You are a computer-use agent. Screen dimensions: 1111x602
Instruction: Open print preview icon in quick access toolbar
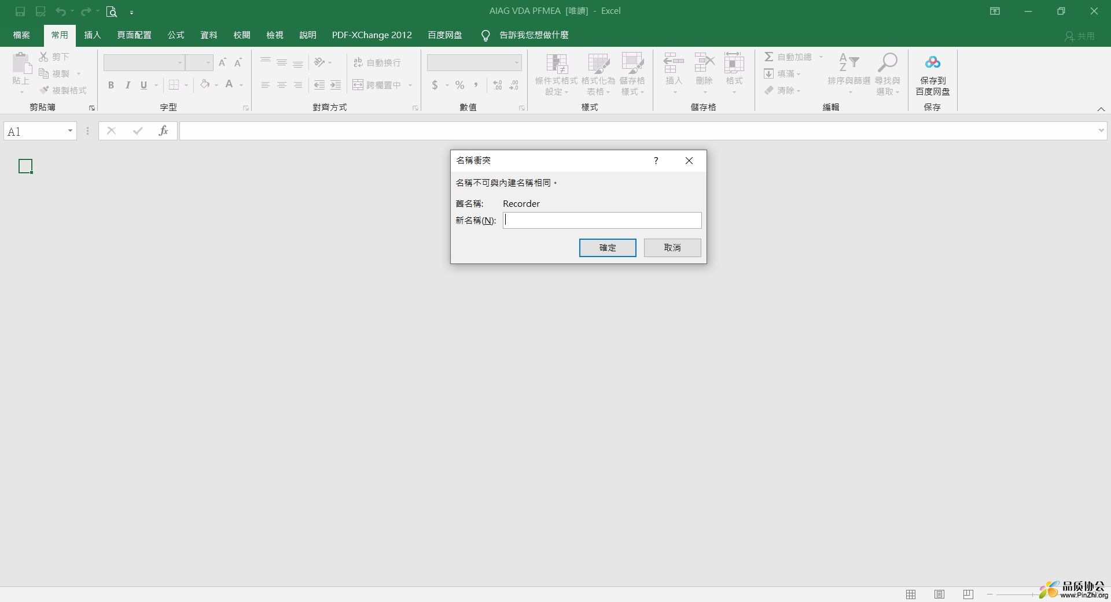[112, 12]
